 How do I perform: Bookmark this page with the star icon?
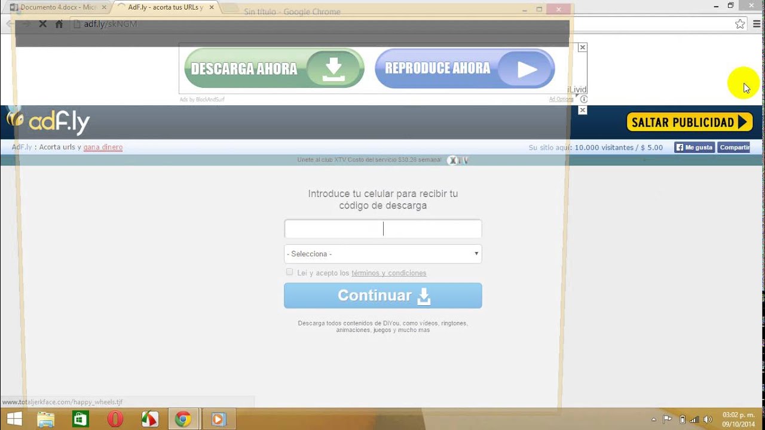pos(740,24)
